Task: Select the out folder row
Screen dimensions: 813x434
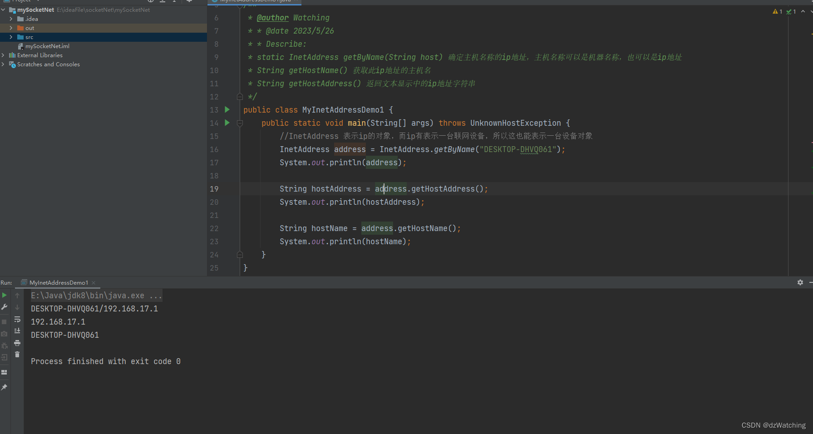Action: pos(103,28)
